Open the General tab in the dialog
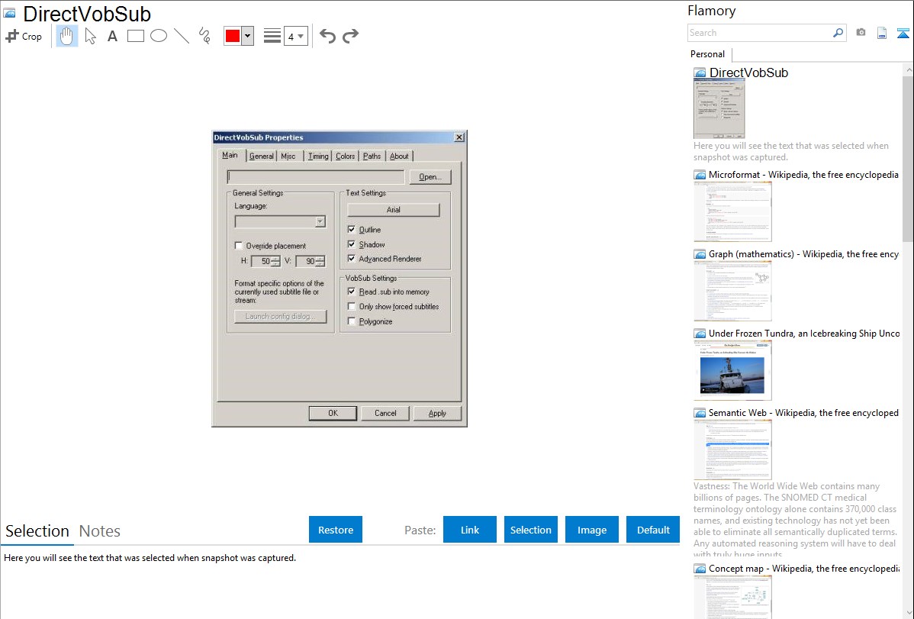Viewport: 914px width, 619px height. [261, 156]
